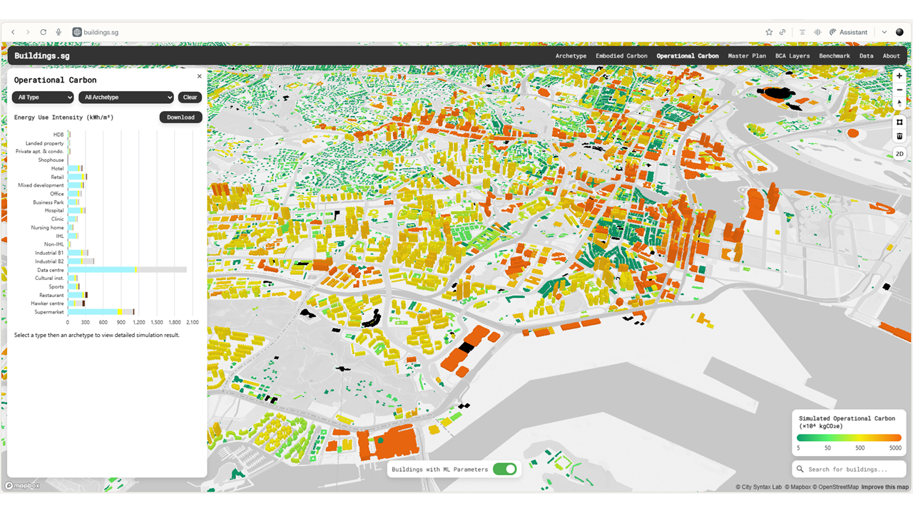Click the Restaurant bar in chart
913x513 pixels.
click(78, 295)
